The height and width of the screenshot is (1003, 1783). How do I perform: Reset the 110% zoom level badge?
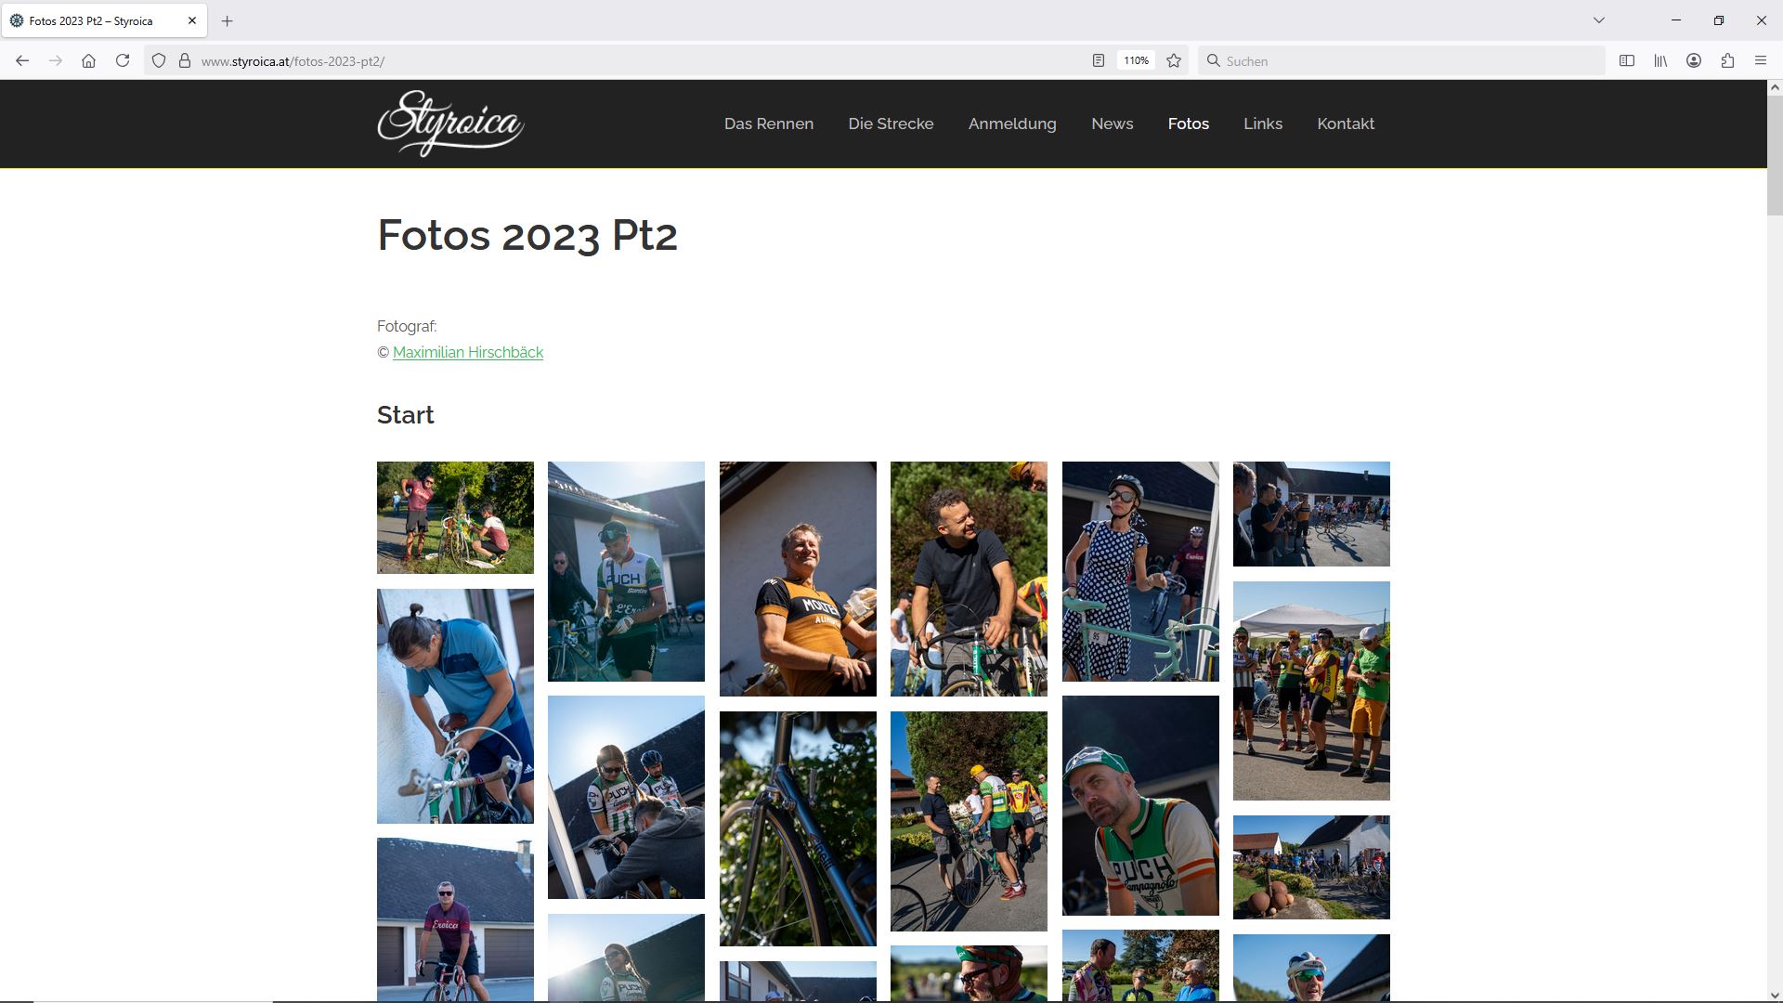click(x=1136, y=60)
